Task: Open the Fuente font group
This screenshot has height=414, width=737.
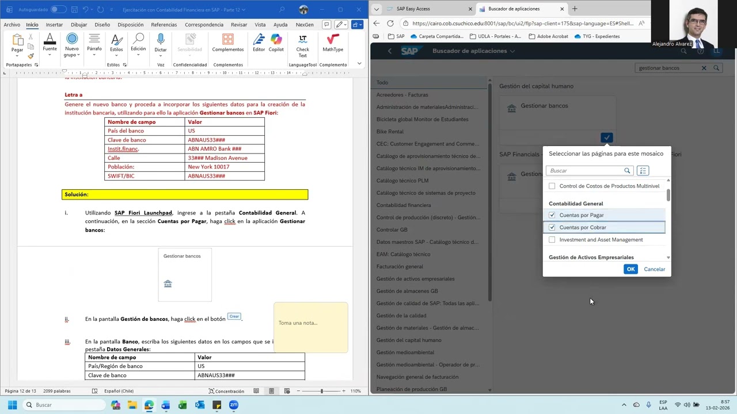Action: point(50,44)
